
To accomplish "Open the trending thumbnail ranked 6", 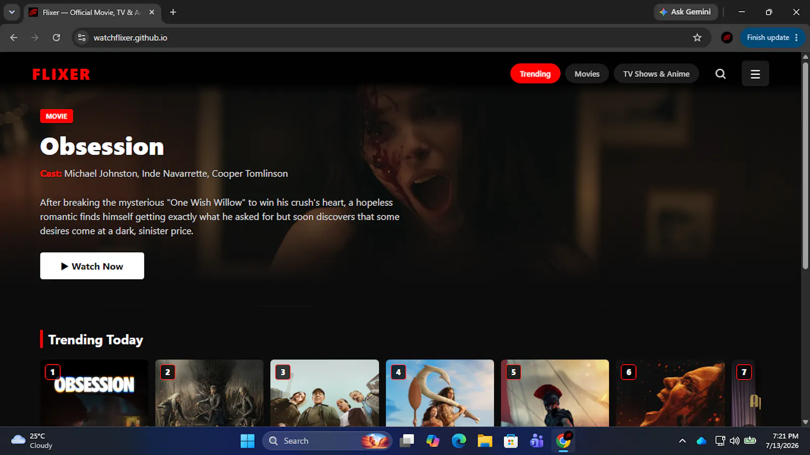I will coord(670,393).
